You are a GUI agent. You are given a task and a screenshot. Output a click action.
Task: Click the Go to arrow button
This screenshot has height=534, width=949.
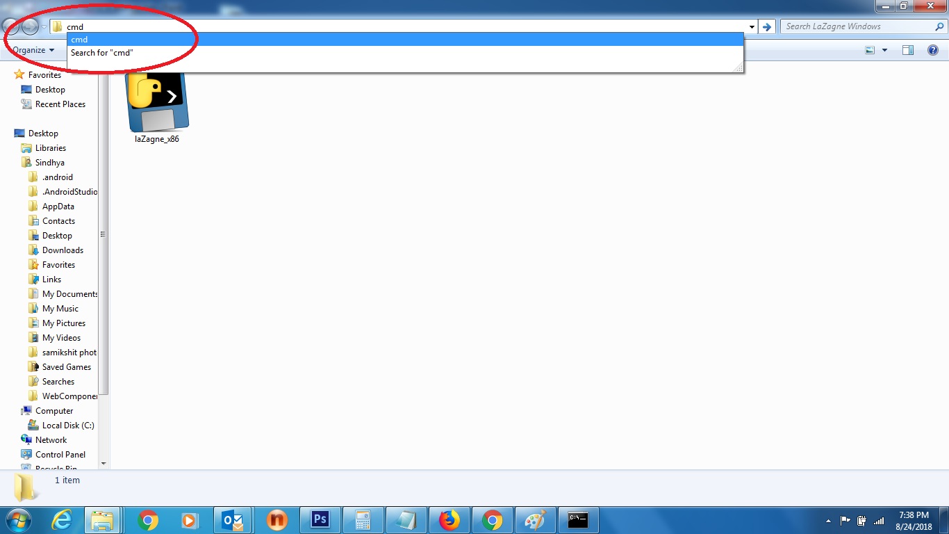767,27
